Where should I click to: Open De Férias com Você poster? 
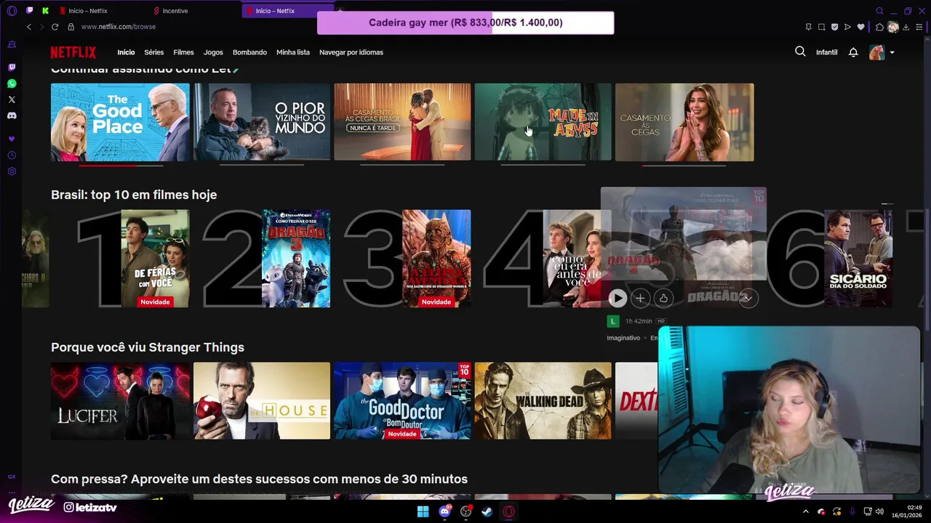(x=155, y=259)
